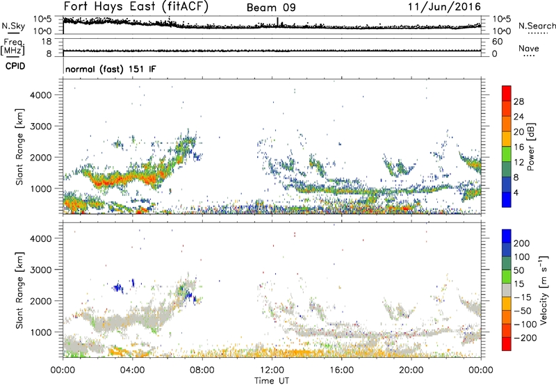The image size is (556, 385).
Task: Click '2000' tick on Velocity panel range axis
Action: tap(41, 301)
